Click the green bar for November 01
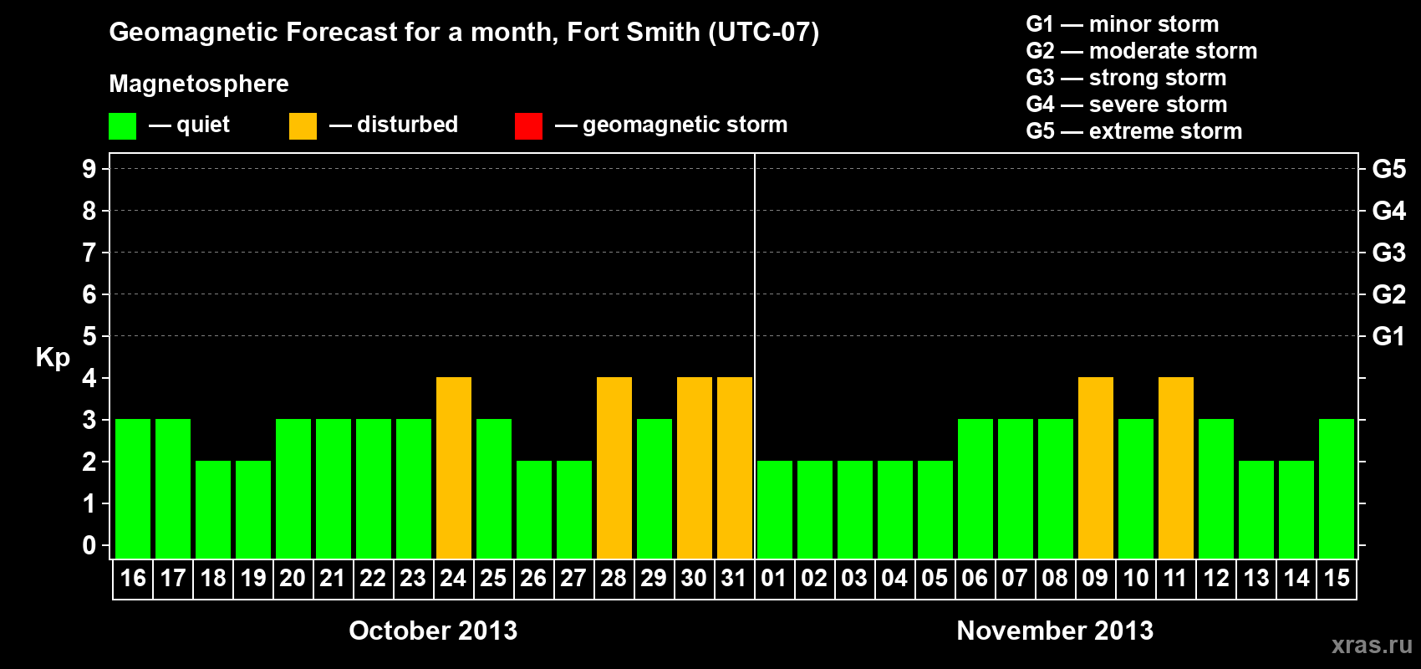 click(x=775, y=509)
